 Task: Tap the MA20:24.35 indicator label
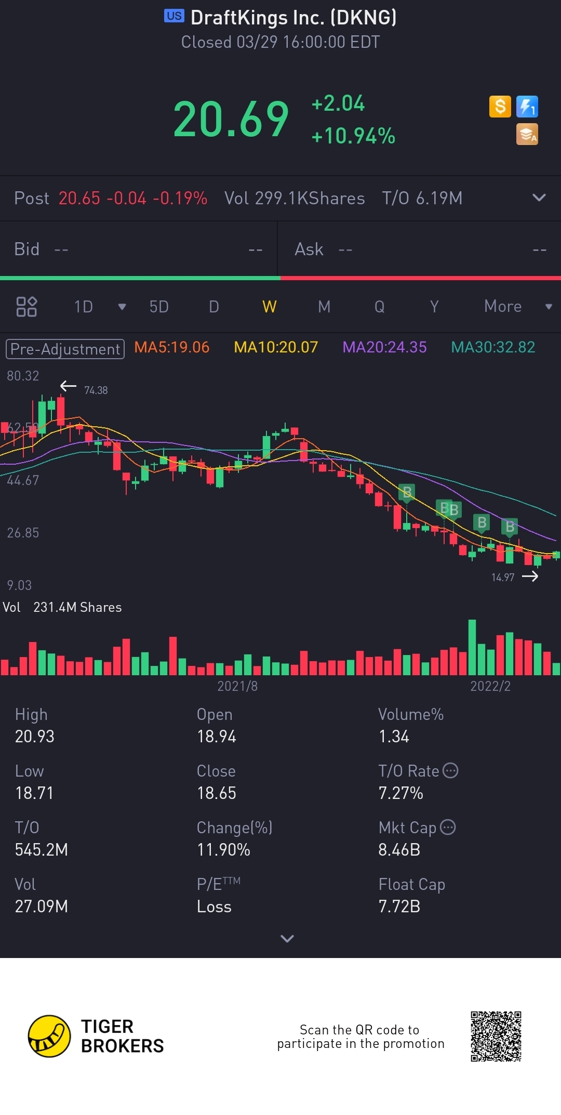click(384, 347)
